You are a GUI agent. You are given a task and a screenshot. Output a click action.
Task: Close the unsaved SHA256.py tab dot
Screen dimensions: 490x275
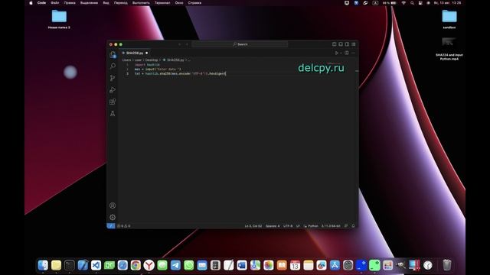[x=146, y=53]
